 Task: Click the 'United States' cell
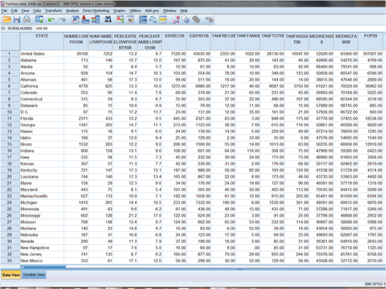[x=42, y=54]
